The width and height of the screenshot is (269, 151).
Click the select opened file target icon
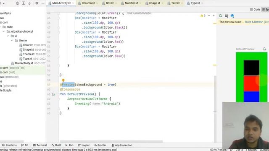click(18, 3)
